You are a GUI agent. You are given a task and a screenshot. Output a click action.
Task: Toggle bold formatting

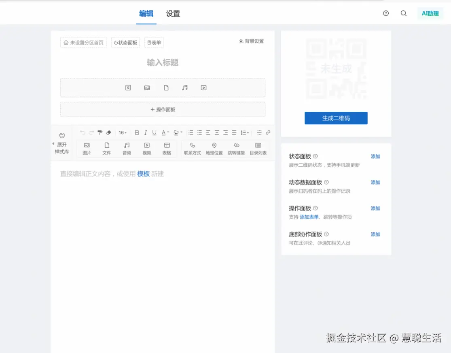point(137,132)
